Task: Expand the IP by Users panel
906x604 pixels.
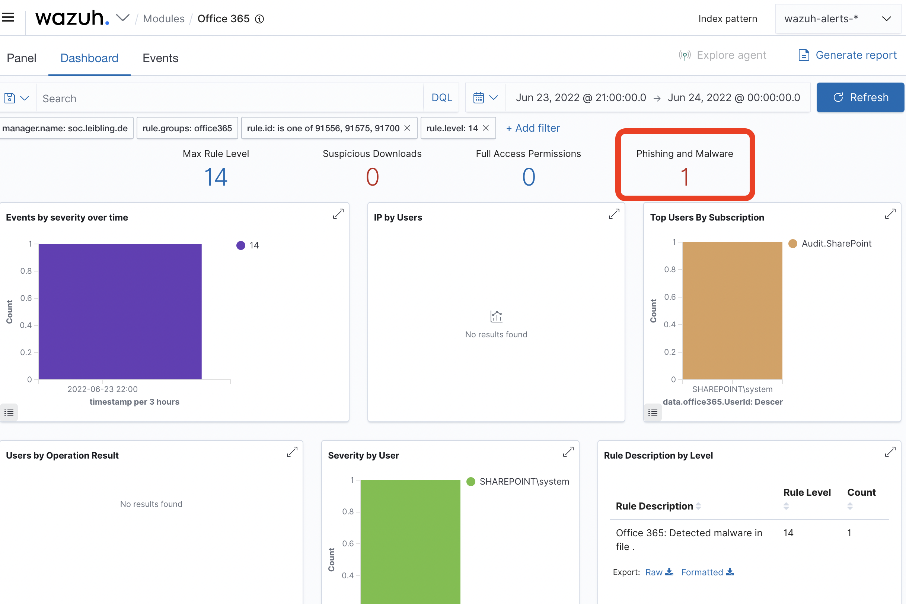Action: [614, 214]
